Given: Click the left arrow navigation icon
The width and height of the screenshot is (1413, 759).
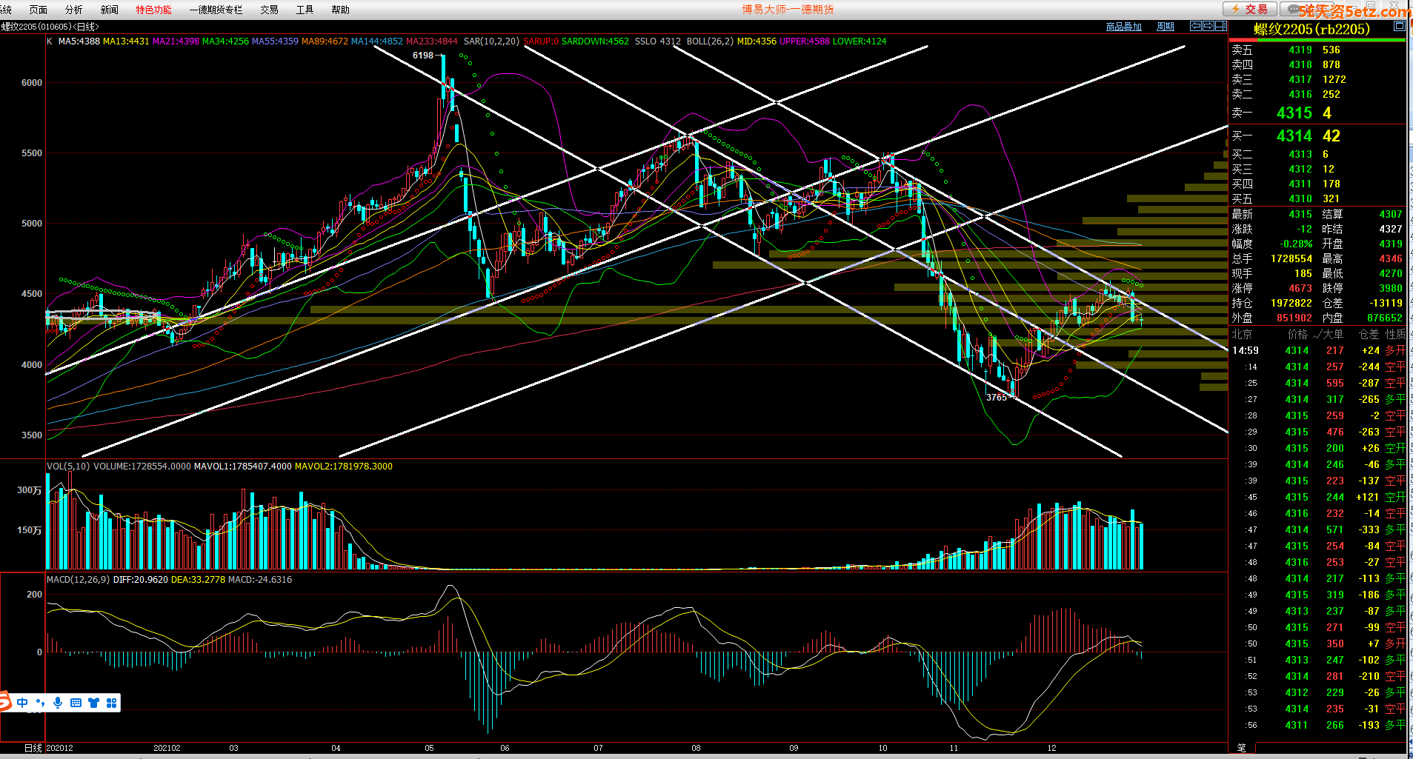Looking at the screenshot, I should click(1195, 26).
